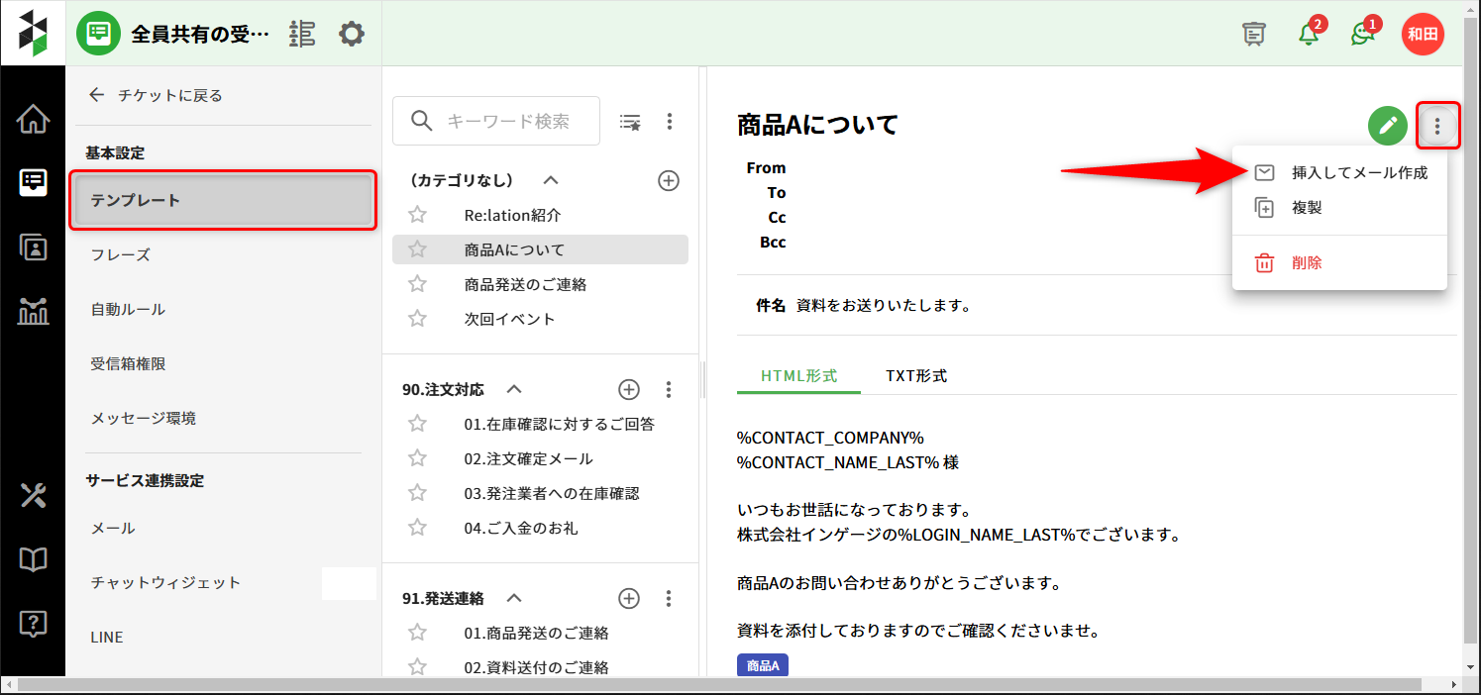Click the settings gear icon in header
Screen dimensions: 1481x695
pos(352,35)
